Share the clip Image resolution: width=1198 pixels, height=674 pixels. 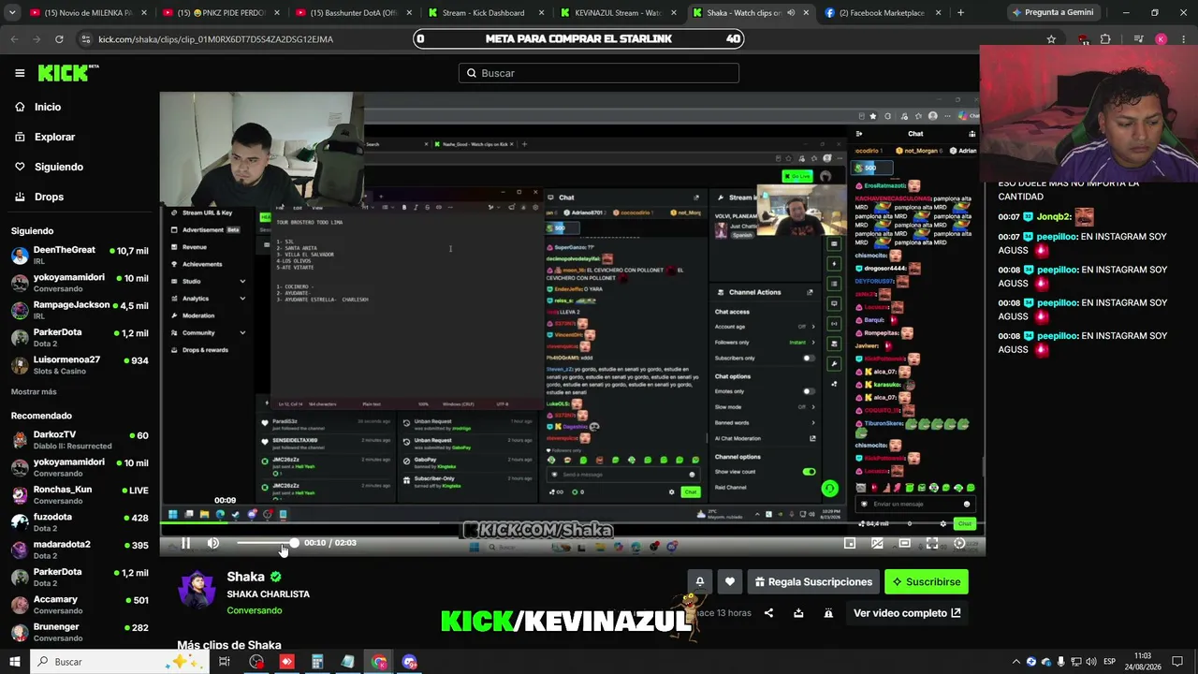(768, 613)
